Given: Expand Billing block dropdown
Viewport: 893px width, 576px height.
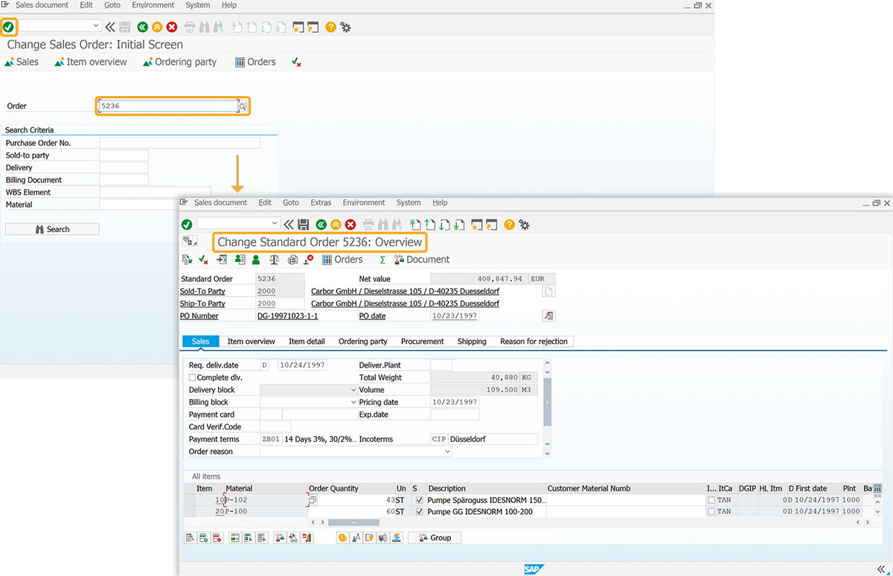Looking at the screenshot, I should click(353, 403).
